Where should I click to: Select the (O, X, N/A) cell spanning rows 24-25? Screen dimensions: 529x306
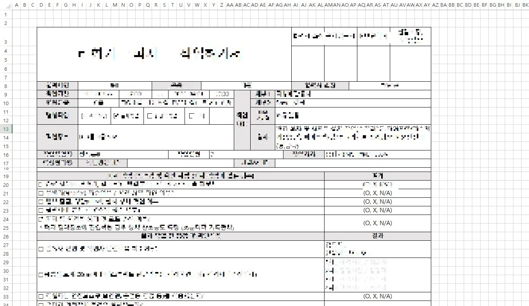point(377,223)
